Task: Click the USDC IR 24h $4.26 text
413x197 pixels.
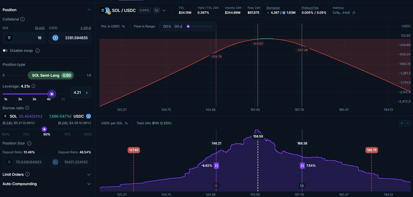Action: tap(74, 123)
